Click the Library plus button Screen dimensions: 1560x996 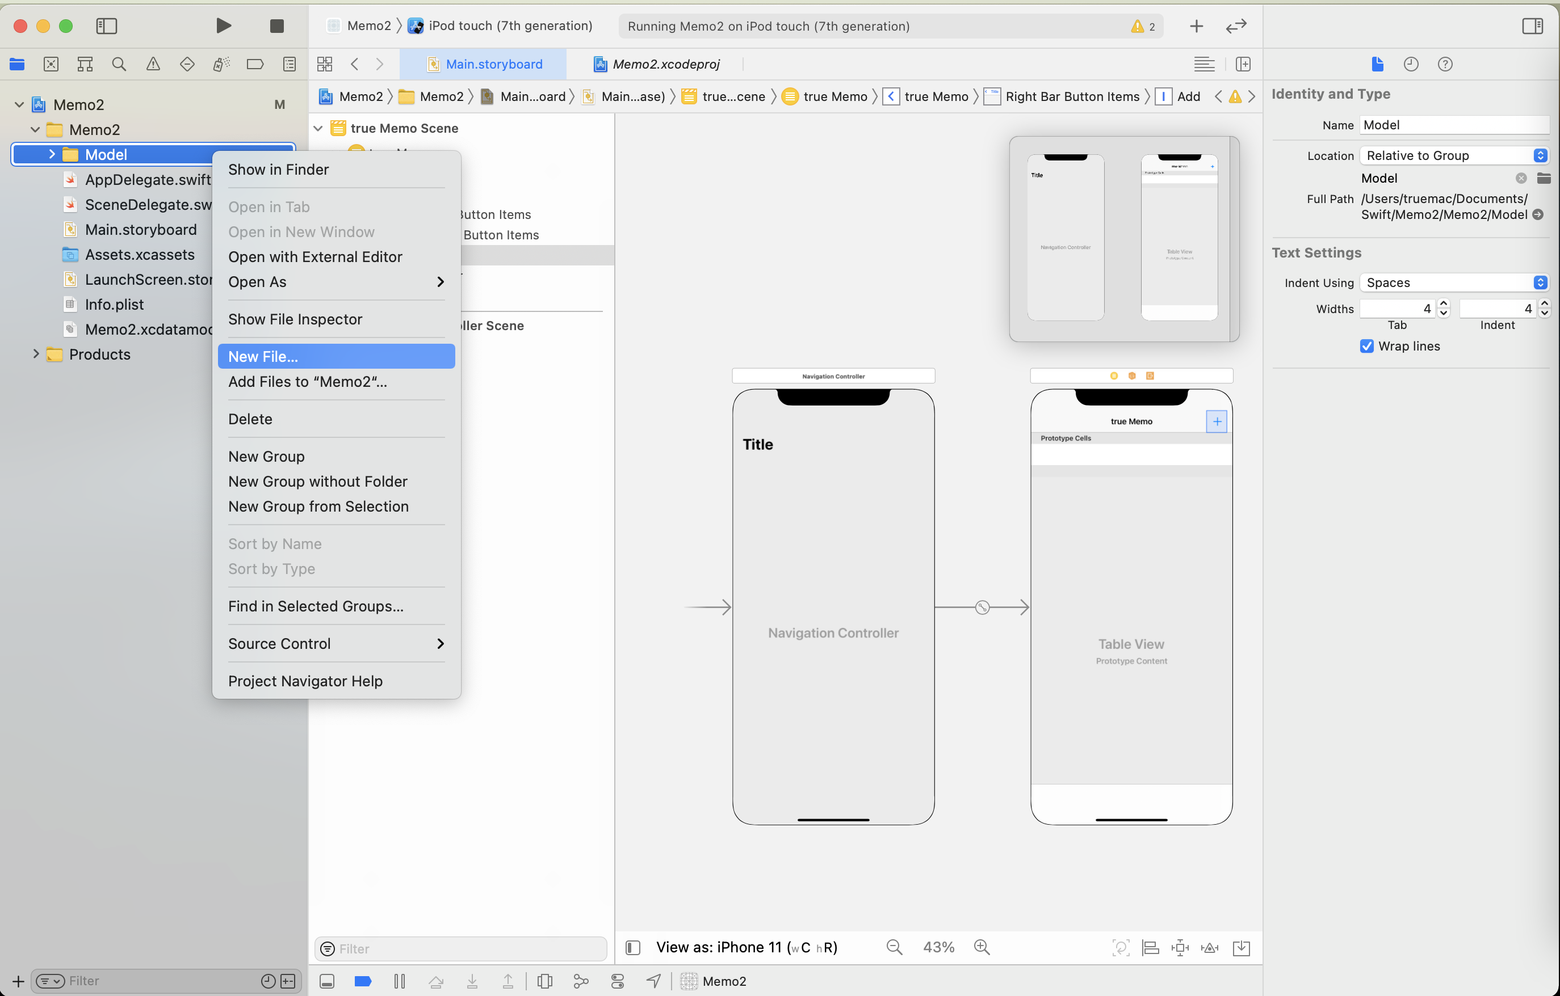click(x=1196, y=26)
